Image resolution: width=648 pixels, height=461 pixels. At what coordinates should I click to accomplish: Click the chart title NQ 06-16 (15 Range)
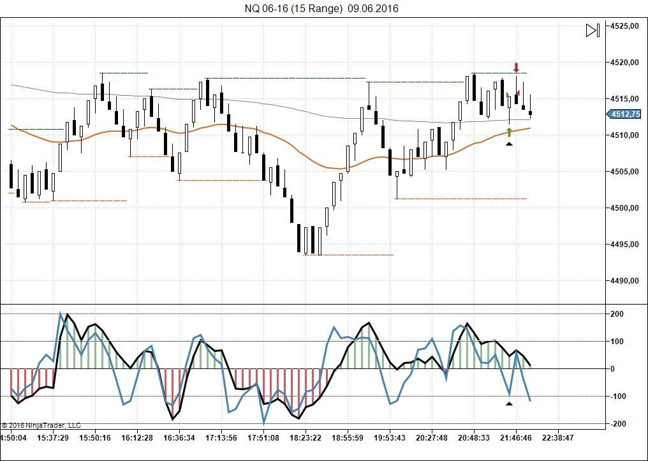(293, 8)
